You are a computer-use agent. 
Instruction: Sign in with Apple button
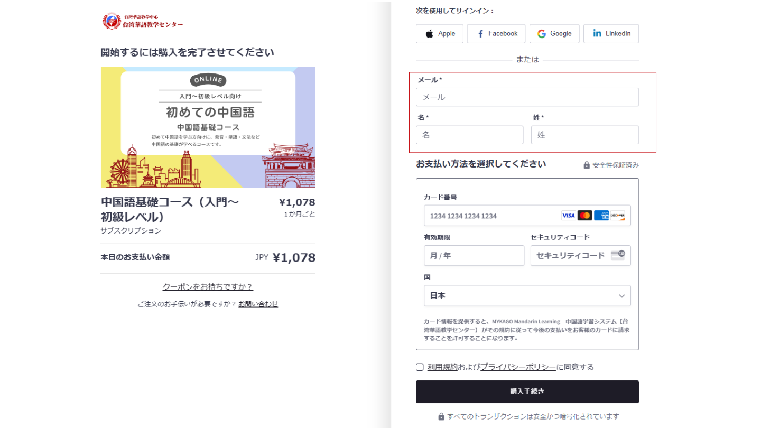tap(439, 34)
